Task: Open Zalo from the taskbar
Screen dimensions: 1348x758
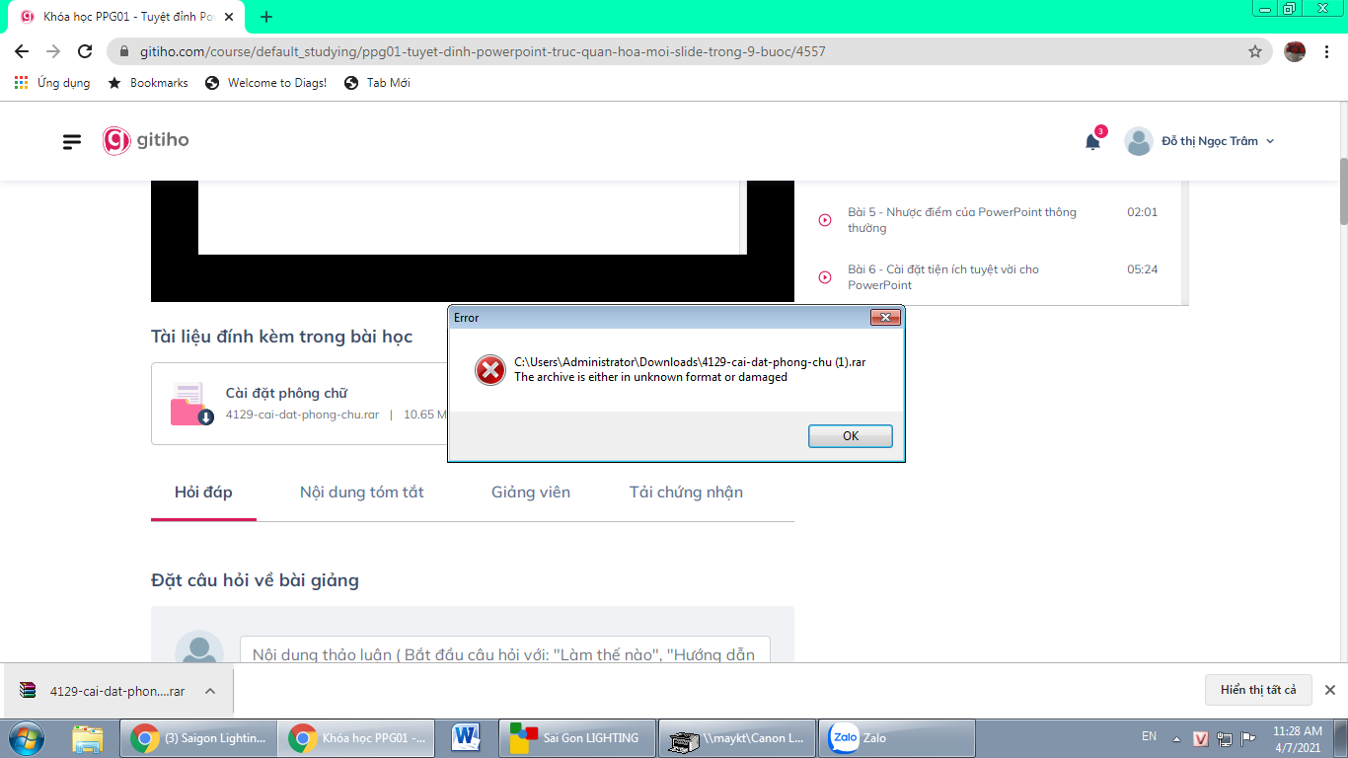Action: 897,738
